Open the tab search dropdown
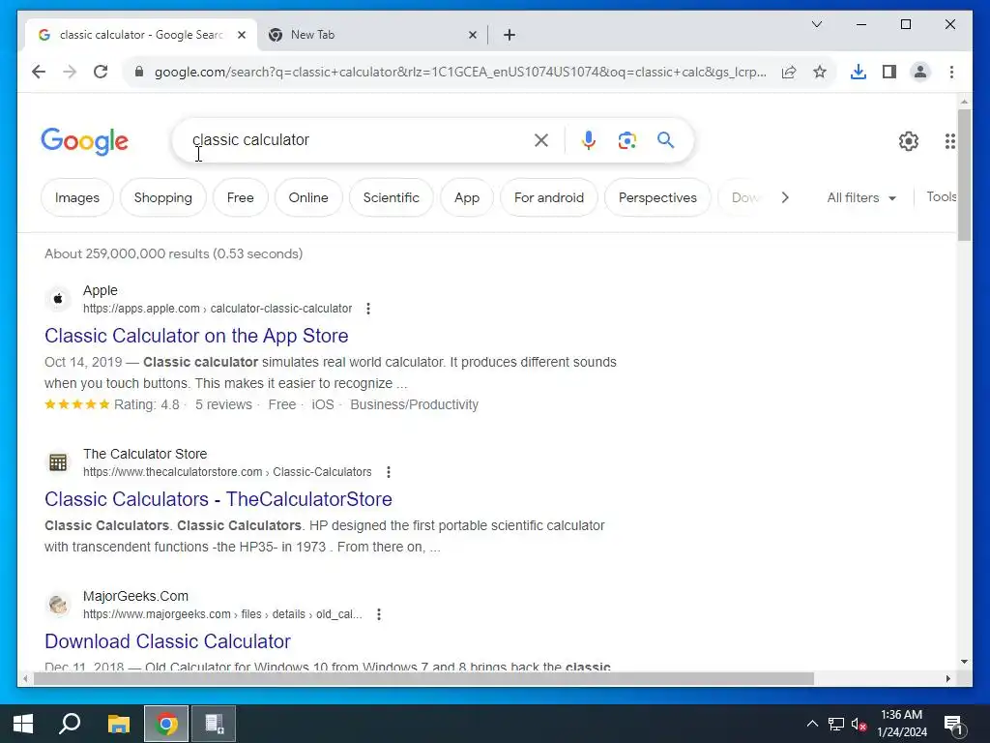The width and height of the screenshot is (990, 743). coord(816,24)
